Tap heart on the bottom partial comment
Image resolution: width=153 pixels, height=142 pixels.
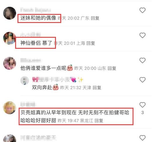143,138
